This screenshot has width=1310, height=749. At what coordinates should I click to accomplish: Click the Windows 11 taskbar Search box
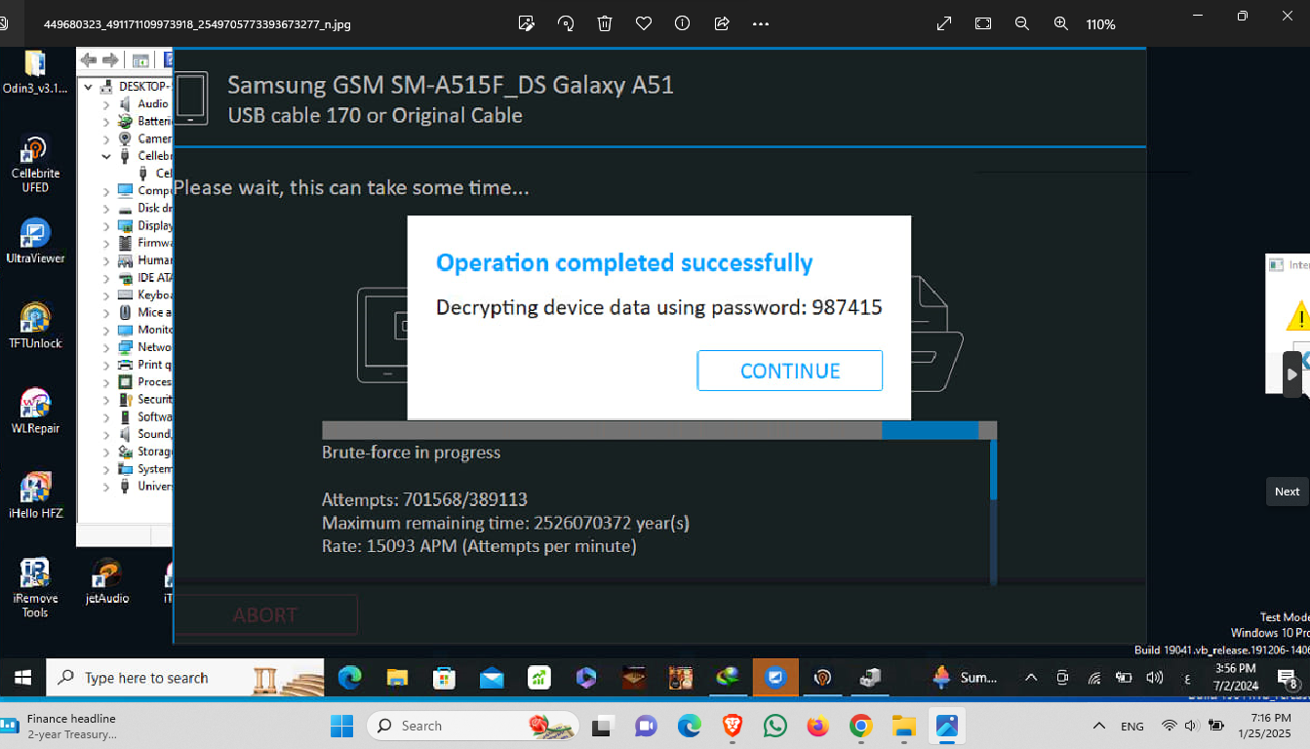(x=473, y=726)
